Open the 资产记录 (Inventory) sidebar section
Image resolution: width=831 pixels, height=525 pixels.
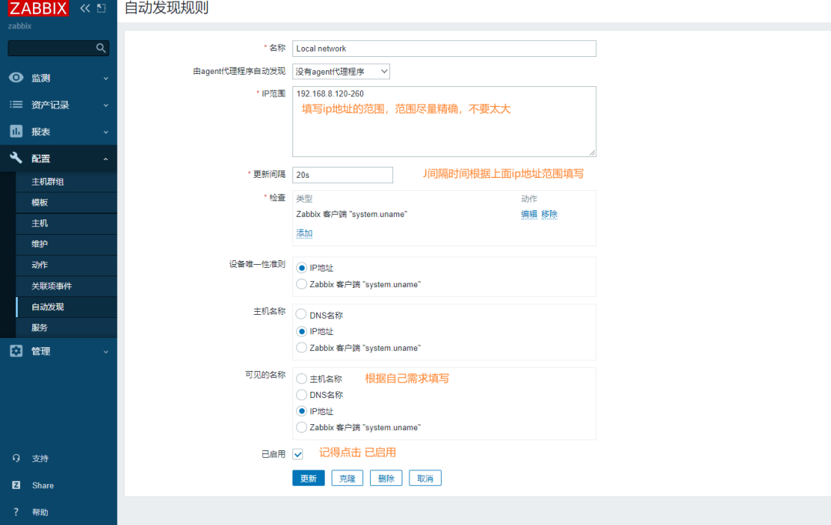click(50, 104)
